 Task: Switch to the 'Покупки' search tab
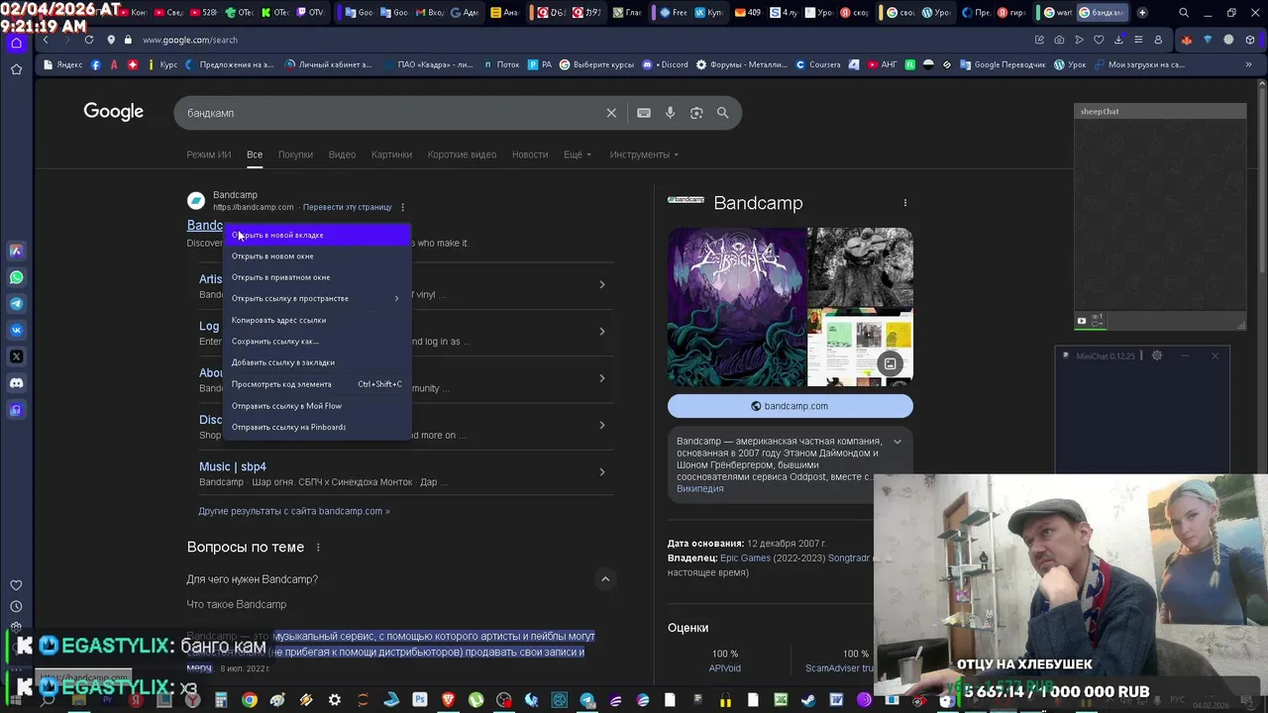tap(295, 154)
